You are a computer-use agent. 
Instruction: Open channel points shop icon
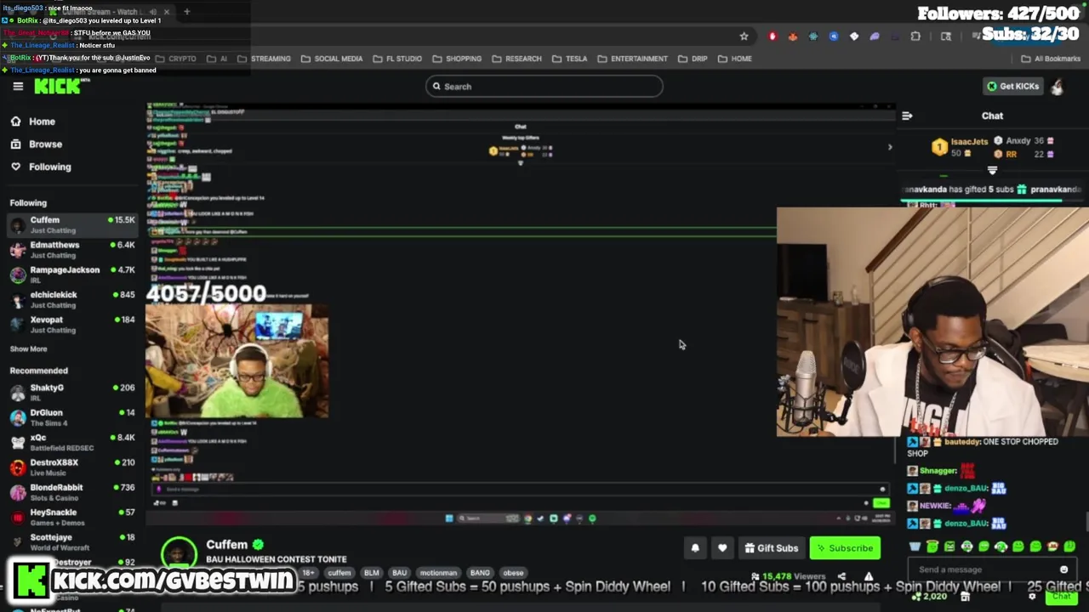965,597
